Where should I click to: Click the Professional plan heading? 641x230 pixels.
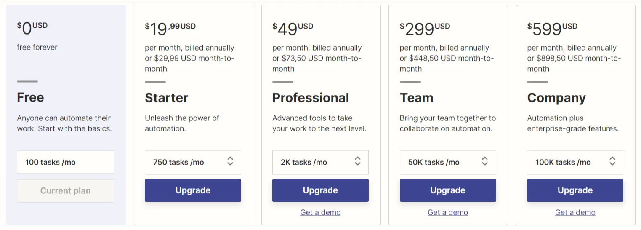[x=310, y=98]
